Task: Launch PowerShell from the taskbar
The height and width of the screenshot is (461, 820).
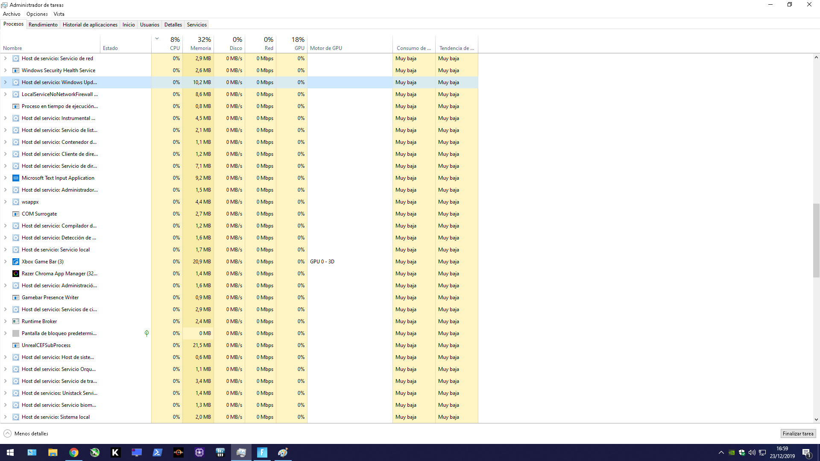Action: pyautogui.click(x=158, y=452)
